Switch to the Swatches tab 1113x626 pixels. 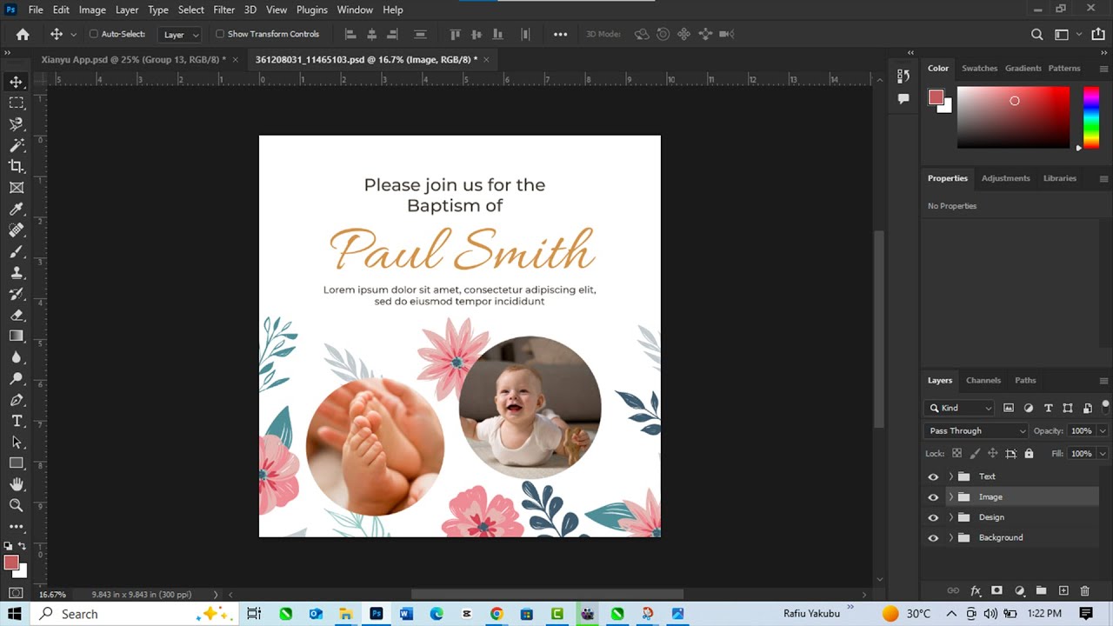point(979,68)
